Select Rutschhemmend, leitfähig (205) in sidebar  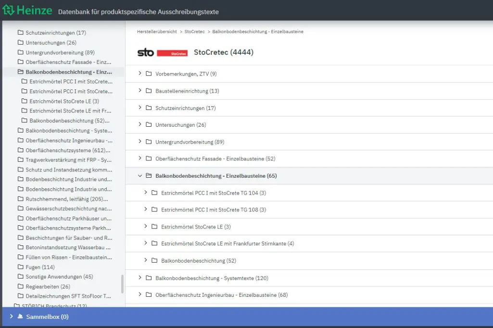[66, 199]
